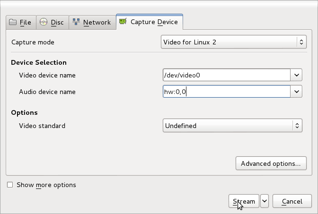The width and height of the screenshot is (318, 214).
Task: Switch to the Disc tab
Action: pyautogui.click(x=53, y=23)
